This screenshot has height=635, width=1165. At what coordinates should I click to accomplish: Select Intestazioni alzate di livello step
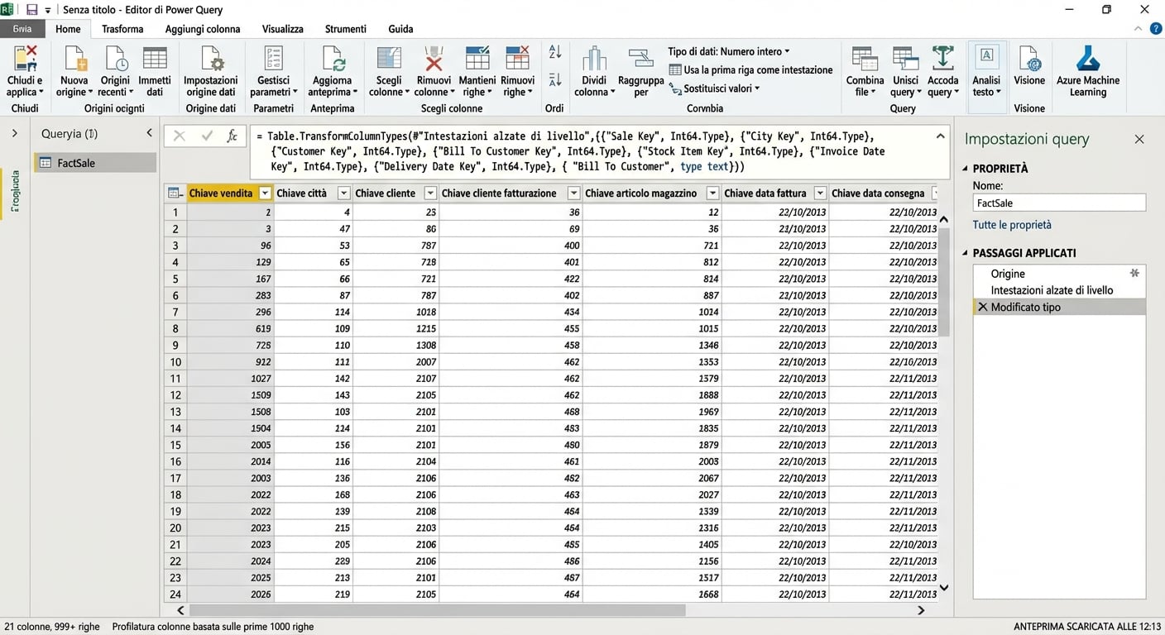tap(1059, 290)
